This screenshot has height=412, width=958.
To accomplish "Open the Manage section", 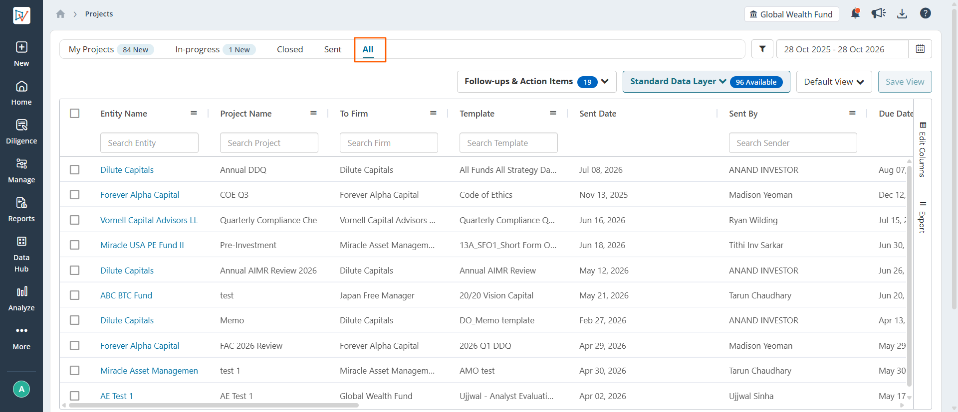I will click(21, 171).
